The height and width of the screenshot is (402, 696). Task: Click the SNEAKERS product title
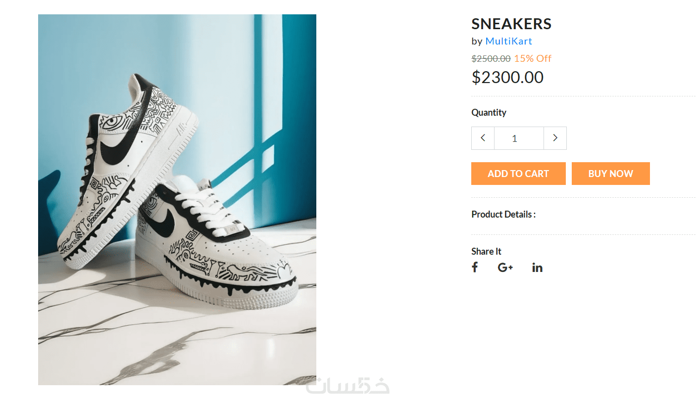pyautogui.click(x=511, y=24)
